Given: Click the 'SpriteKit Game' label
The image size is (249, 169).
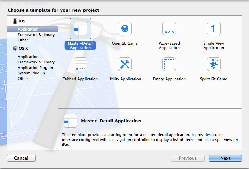Looking at the screenshot, I should pos(213,79).
